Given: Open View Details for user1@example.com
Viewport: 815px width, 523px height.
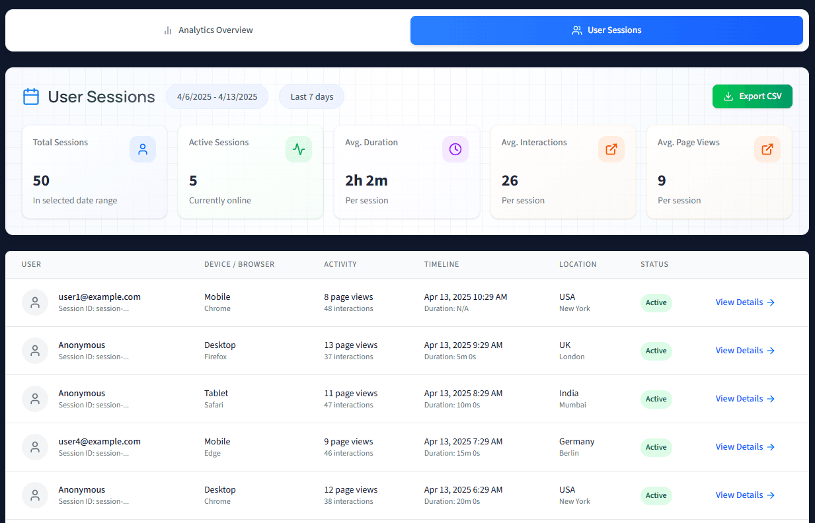Looking at the screenshot, I should click(745, 302).
